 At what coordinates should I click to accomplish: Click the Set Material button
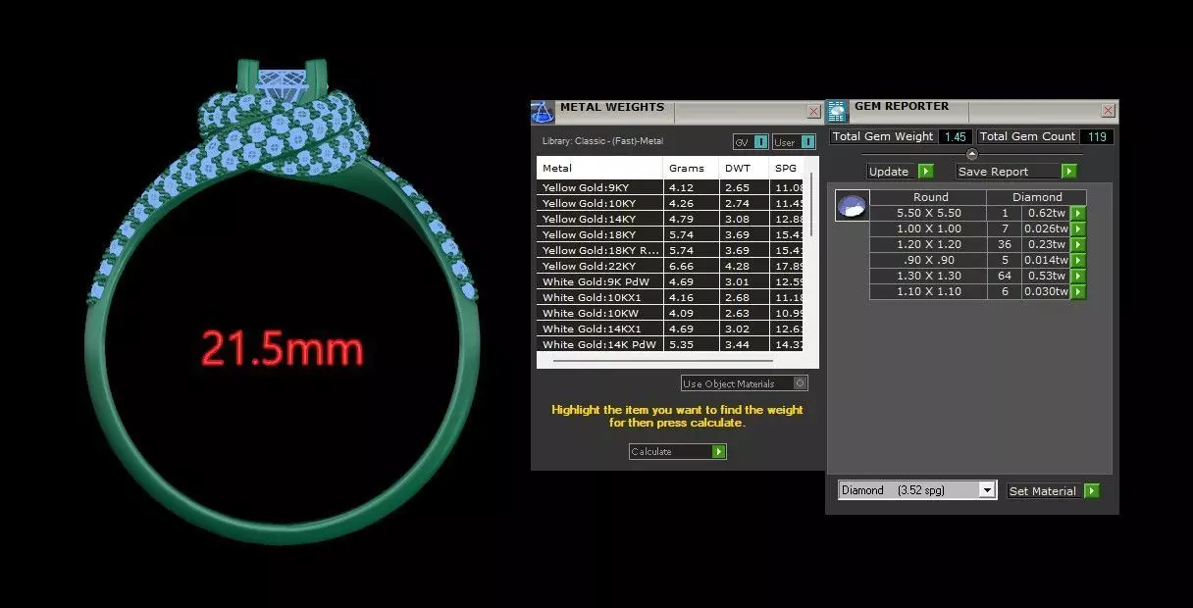click(x=1053, y=490)
